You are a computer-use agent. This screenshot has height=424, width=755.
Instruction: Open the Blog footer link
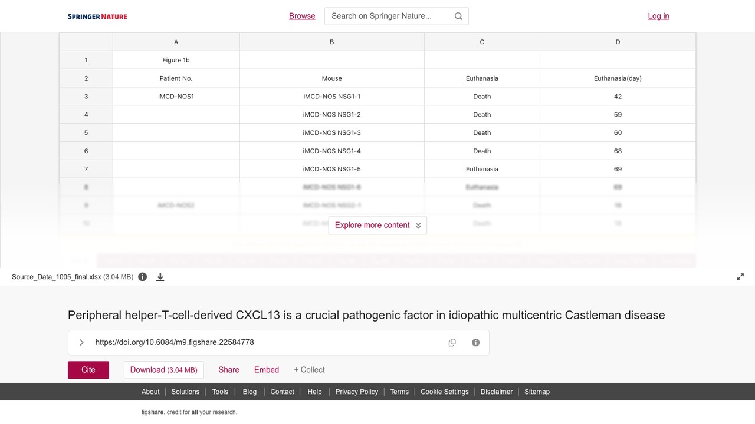pyautogui.click(x=250, y=392)
